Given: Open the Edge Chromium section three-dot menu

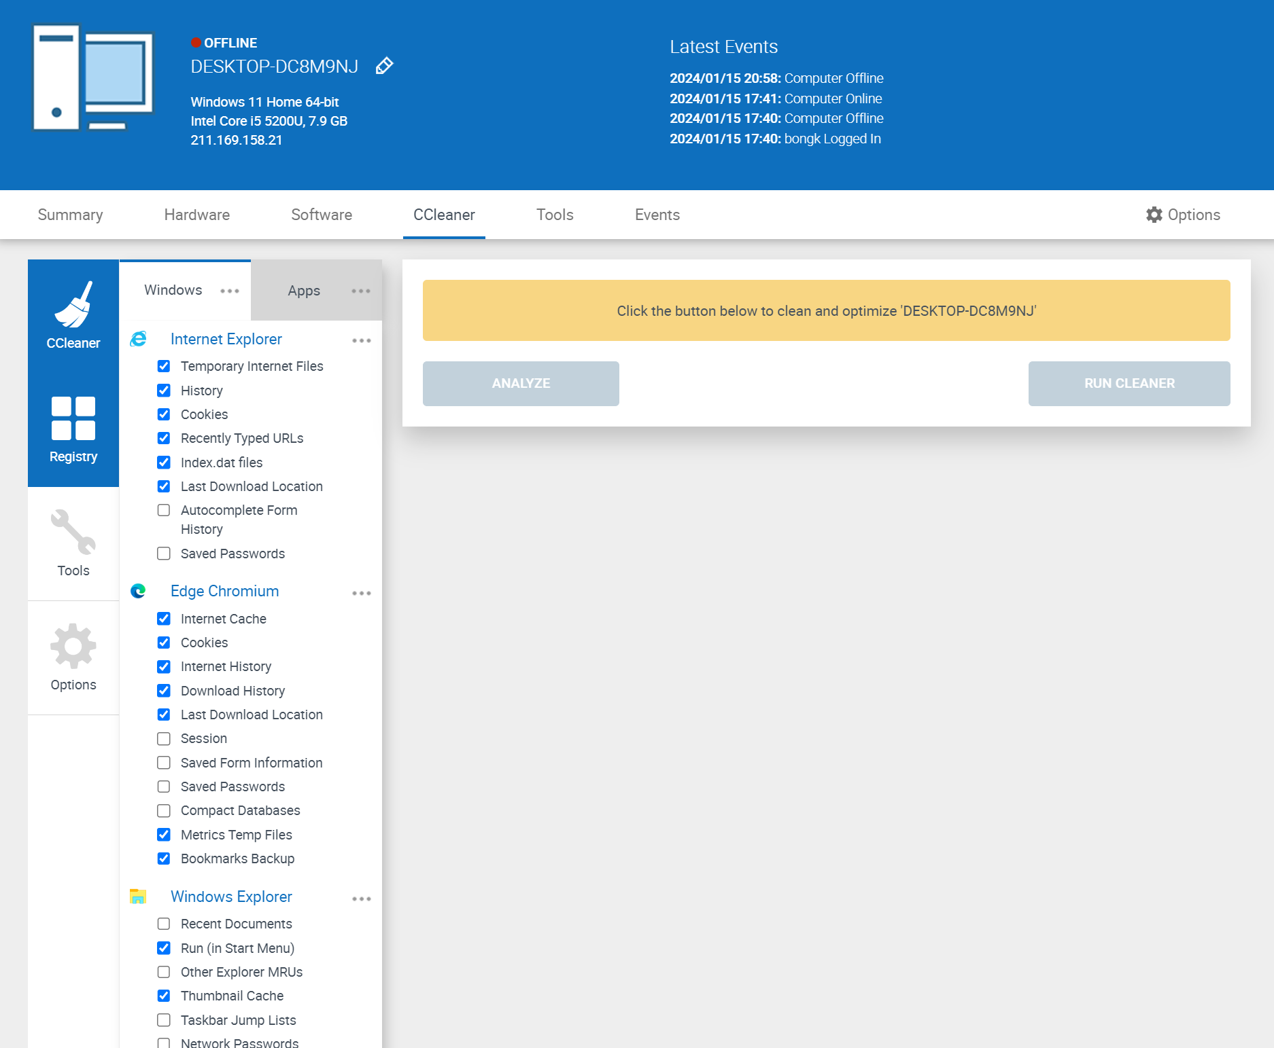Looking at the screenshot, I should click(x=362, y=593).
